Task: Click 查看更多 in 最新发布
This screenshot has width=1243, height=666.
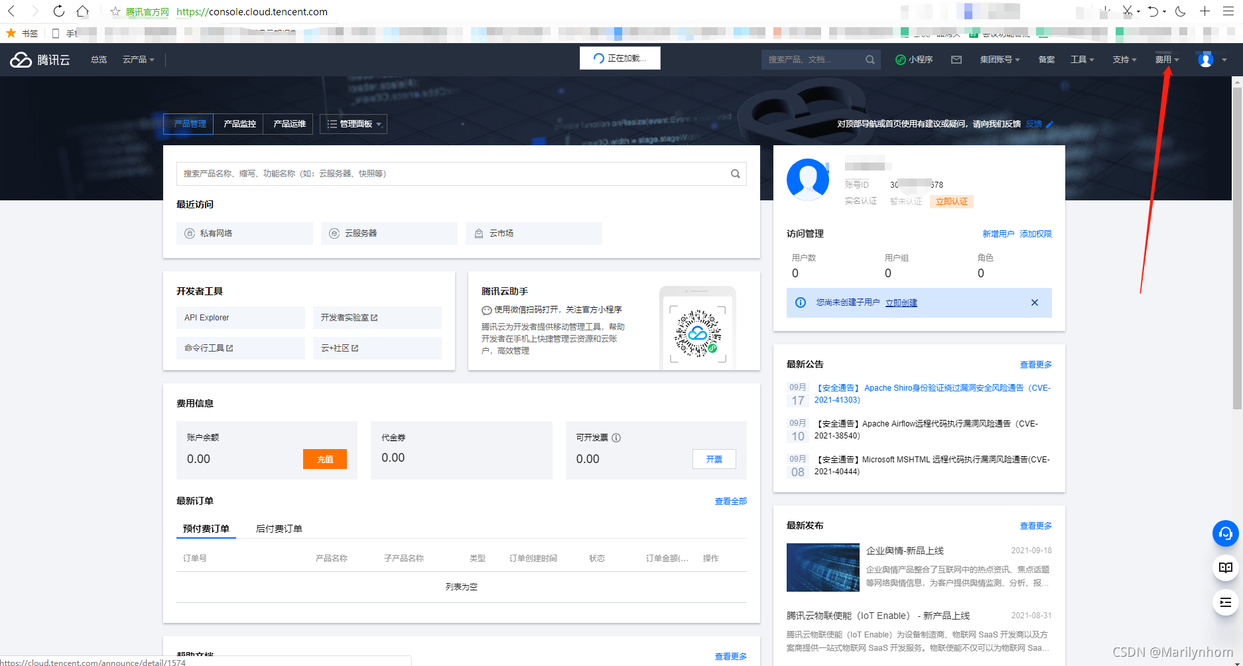Action: [x=1036, y=526]
